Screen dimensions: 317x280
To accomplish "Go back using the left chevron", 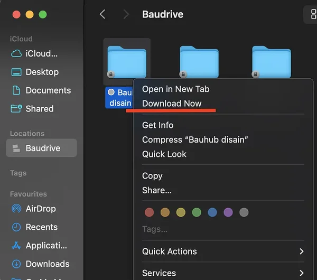I will pos(102,14).
